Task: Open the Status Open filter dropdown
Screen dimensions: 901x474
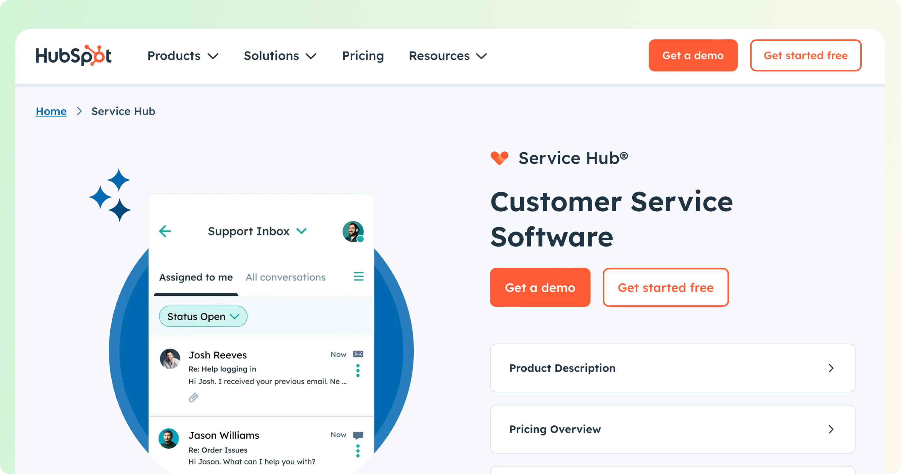Action: (x=203, y=316)
